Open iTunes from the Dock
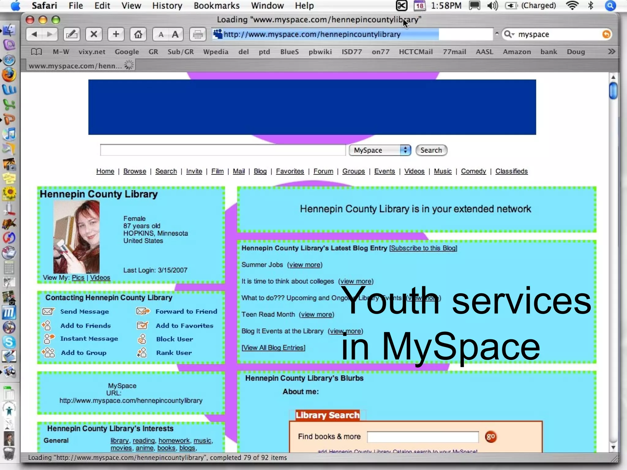Screen dimensions: 627x470 (x=9, y=134)
